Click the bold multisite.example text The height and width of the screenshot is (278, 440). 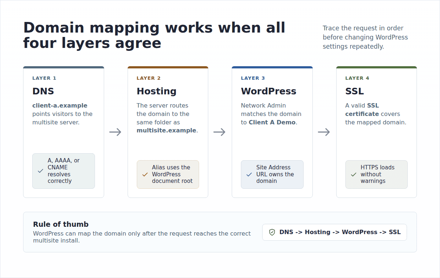pyautogui.click(x=166, y=131)
